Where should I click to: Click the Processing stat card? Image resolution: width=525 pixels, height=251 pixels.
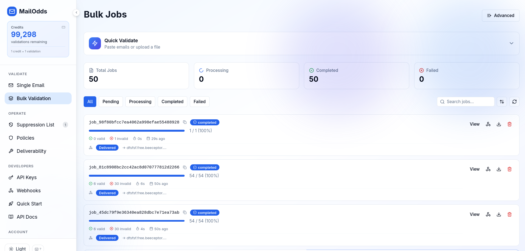coord(247,76)
